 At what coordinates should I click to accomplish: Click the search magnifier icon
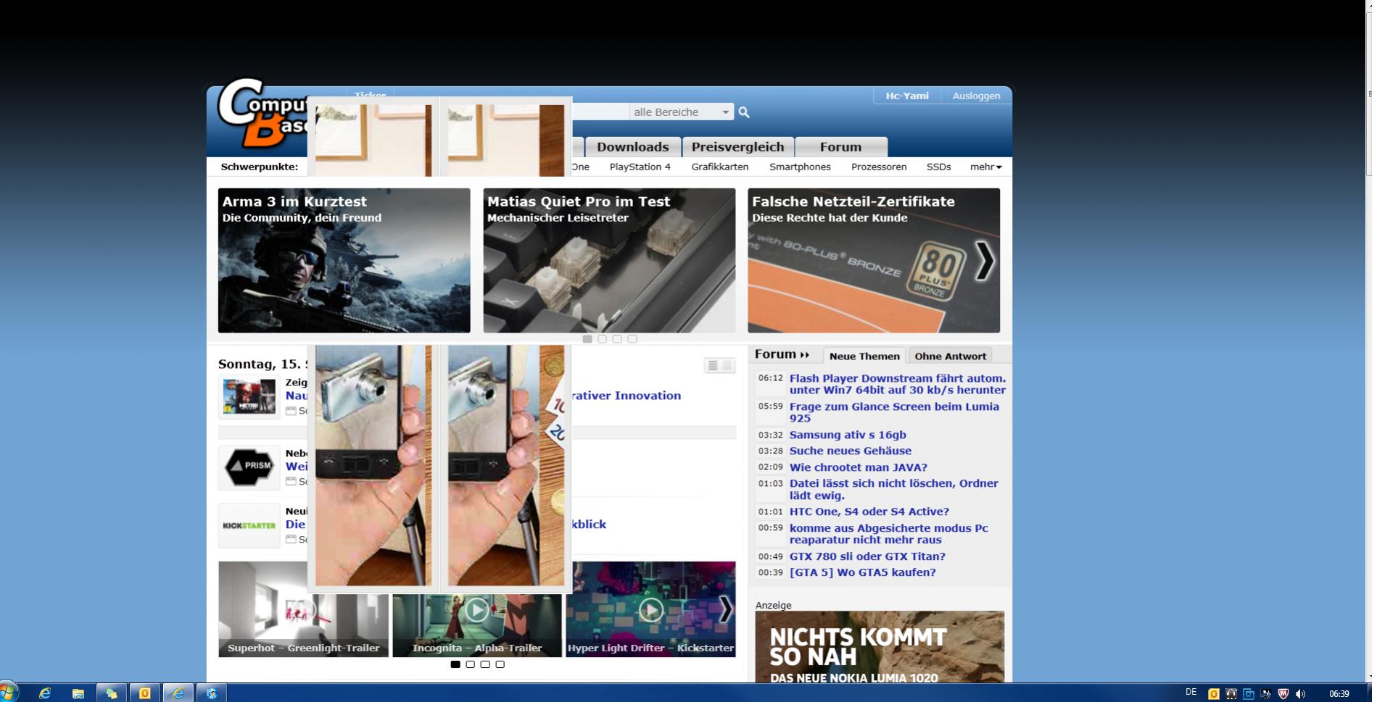tap(743, 112)
